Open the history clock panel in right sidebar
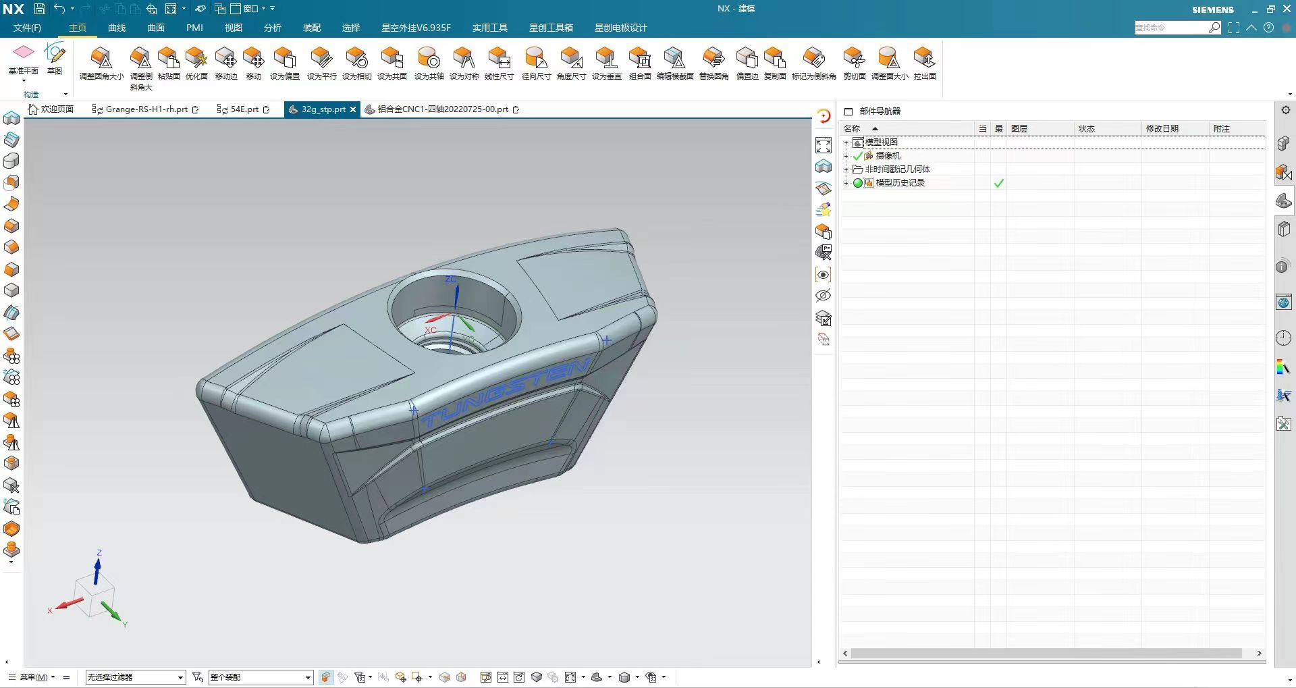Screen dimensions: 1296x688 1283,338
